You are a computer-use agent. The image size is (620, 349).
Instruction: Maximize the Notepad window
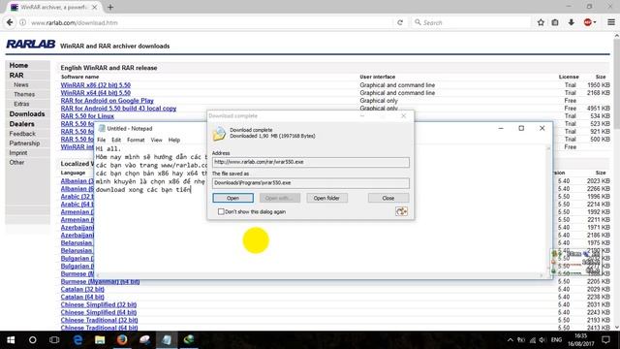pos(521,128)
